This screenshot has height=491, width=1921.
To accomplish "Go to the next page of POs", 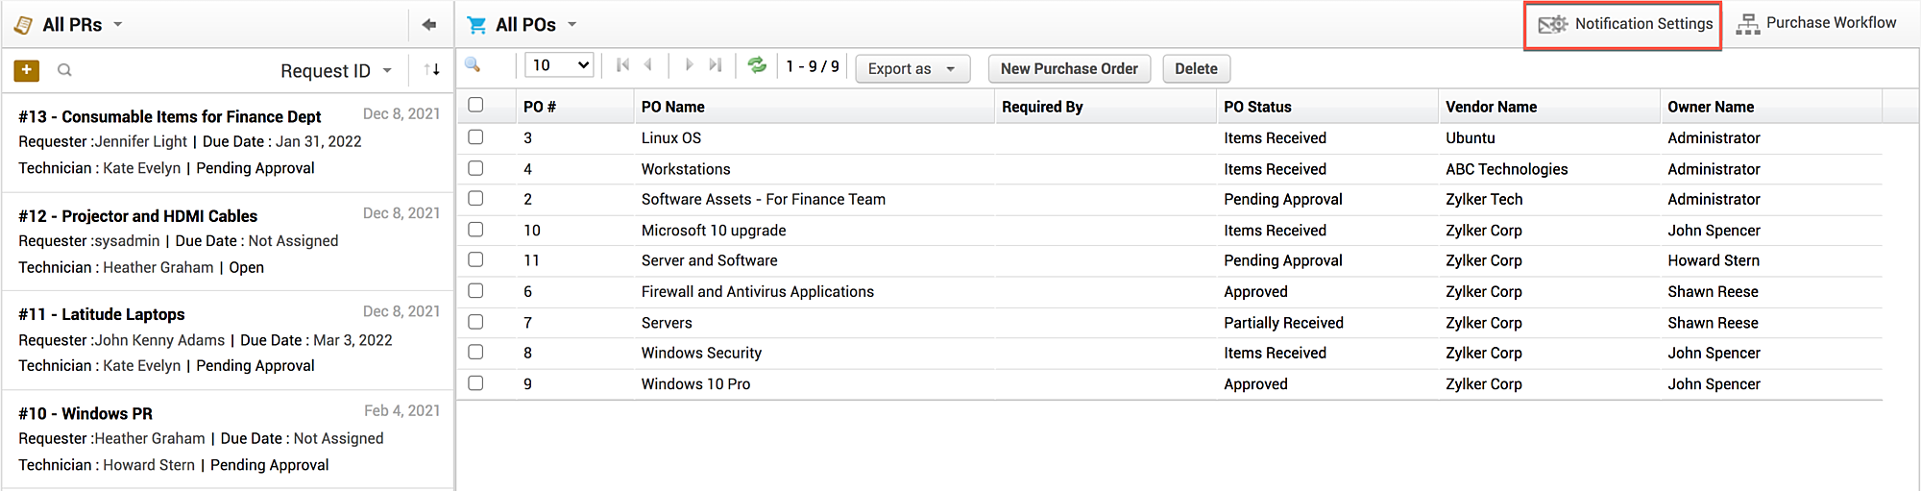I will click(689, 65).
